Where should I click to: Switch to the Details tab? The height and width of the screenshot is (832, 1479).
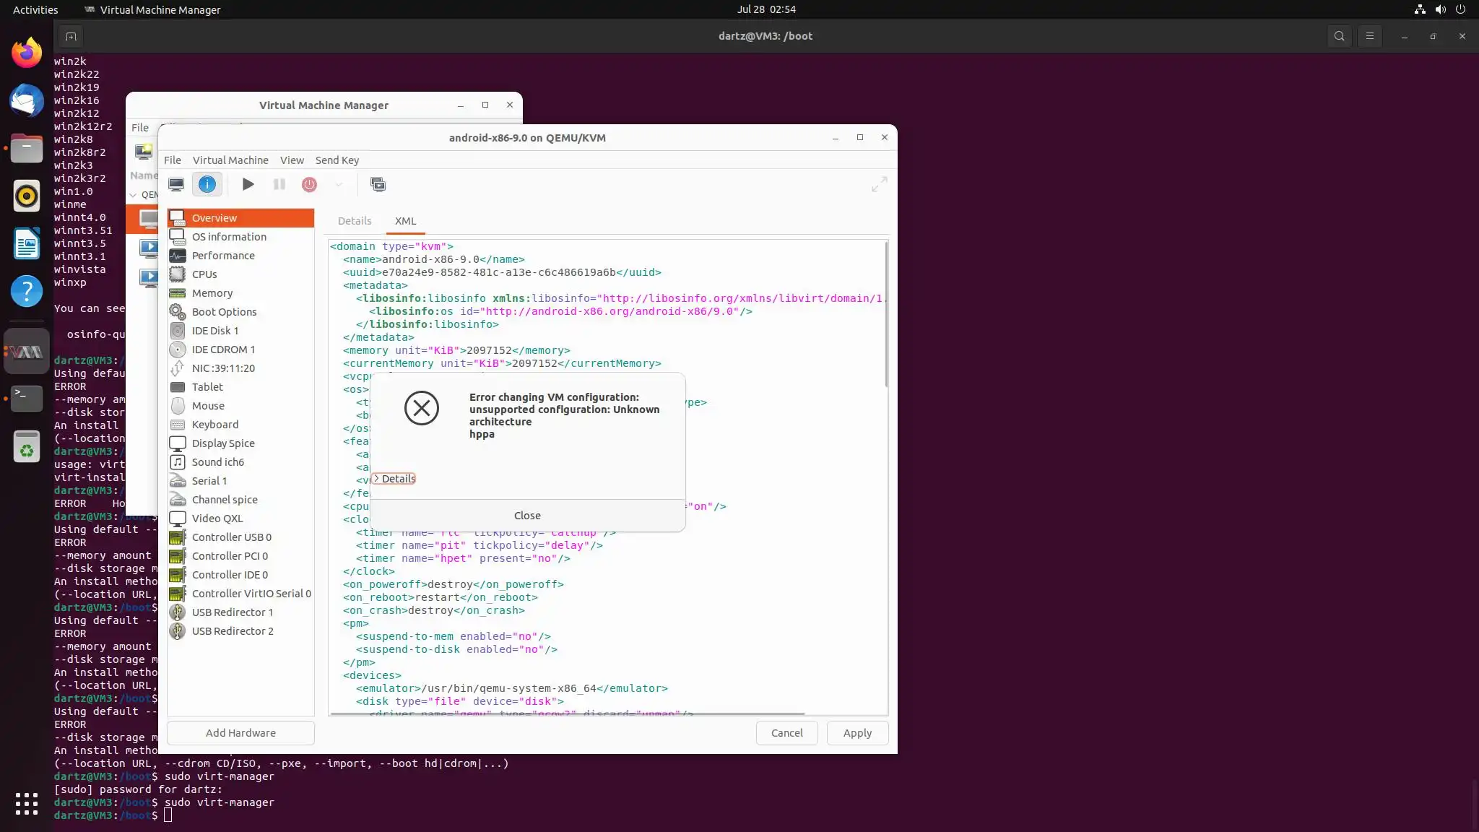pyautogui.click(x=355, y=221)
